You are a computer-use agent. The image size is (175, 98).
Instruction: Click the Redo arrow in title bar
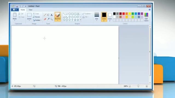point(23,6)
